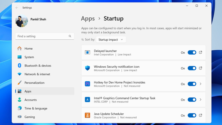Open Bluetooth & devices settings
Viewport: 222px width, 125px height.
(38, 66)
